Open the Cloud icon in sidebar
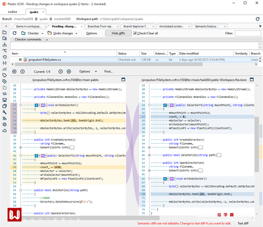Viewport: 263px width, 227px height. click(5, 131)
